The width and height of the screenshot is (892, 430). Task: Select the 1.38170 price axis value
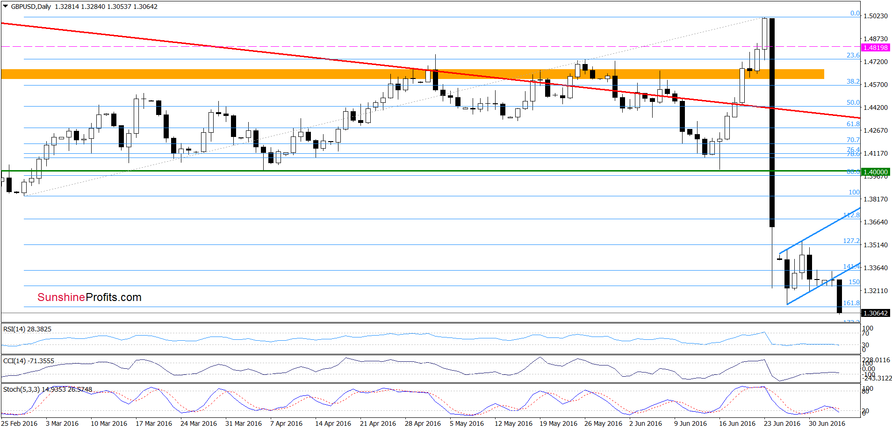pyautogui.click(x=875, y=199)
